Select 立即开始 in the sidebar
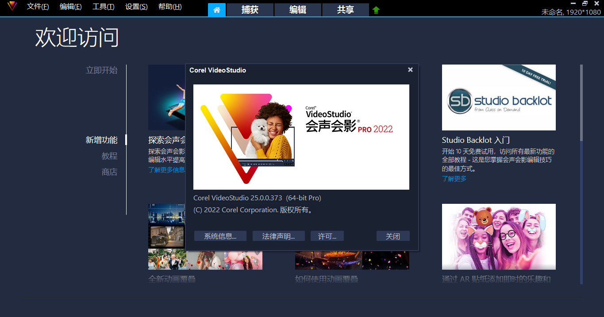Screen dimensions: 604x317 pos(102,70)
